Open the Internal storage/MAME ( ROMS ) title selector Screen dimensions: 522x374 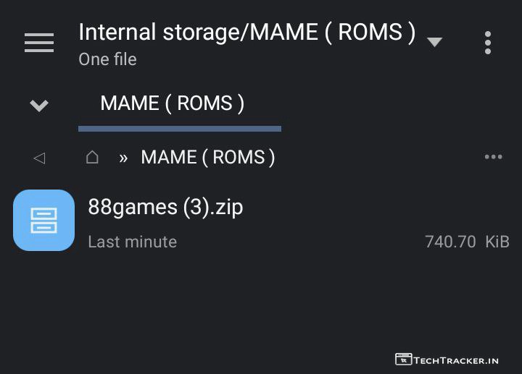(246, 33)
